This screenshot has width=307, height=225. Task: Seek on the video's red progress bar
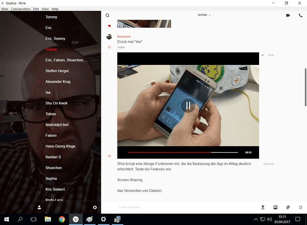[183, 152]
